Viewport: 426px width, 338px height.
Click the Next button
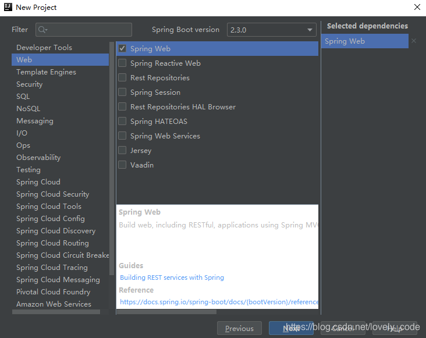pyautogui.click(x=291, y=329)
